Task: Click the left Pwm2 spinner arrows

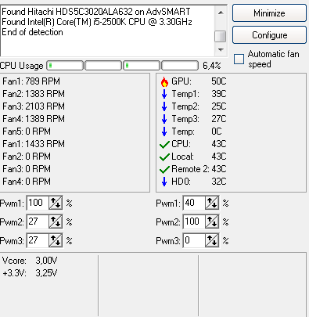Action: (x=56, y=222)
